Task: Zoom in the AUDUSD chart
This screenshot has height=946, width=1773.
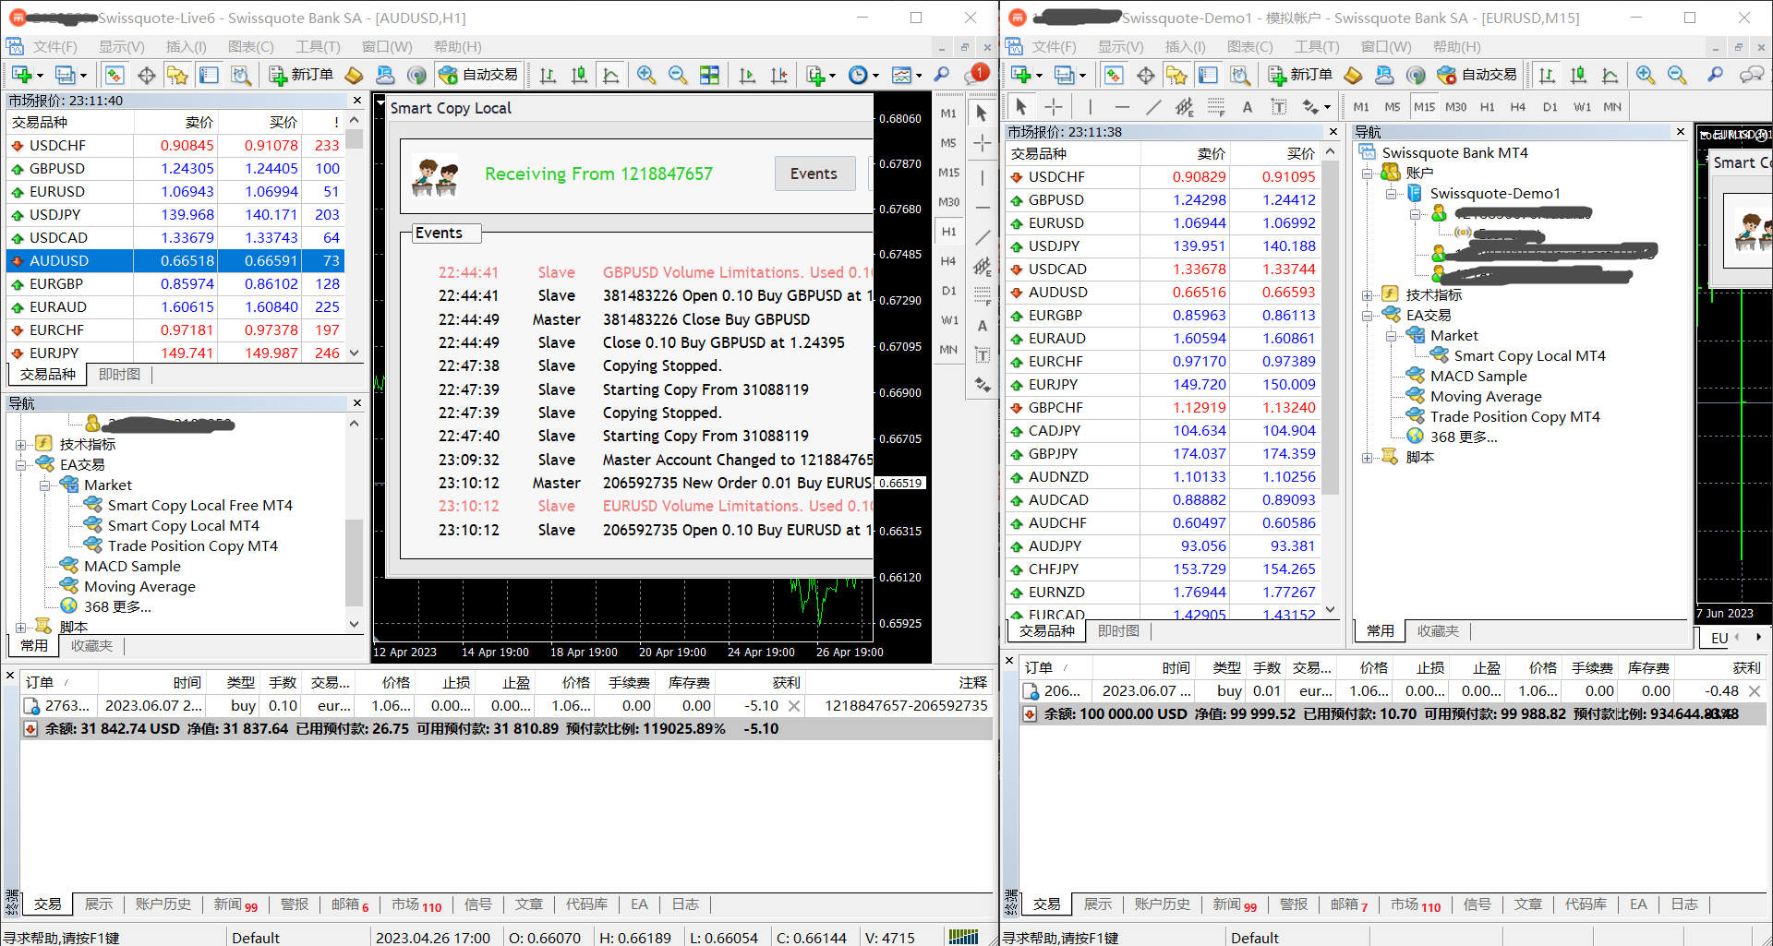Action: click(x=646, y=75)
